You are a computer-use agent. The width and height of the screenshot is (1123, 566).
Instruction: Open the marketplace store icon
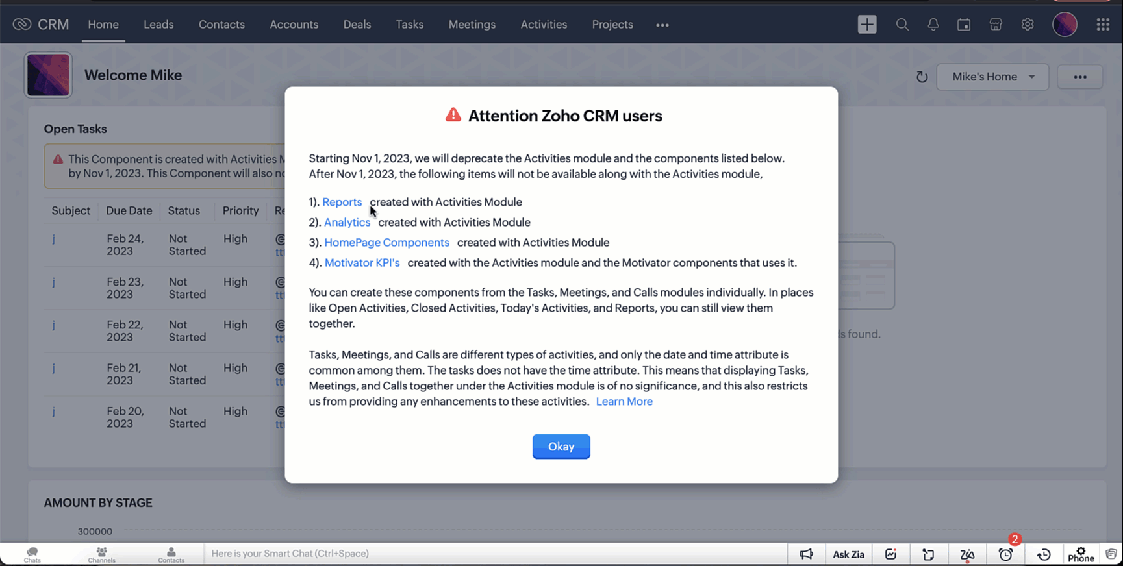pyautogui.click(x=996, y=25)
